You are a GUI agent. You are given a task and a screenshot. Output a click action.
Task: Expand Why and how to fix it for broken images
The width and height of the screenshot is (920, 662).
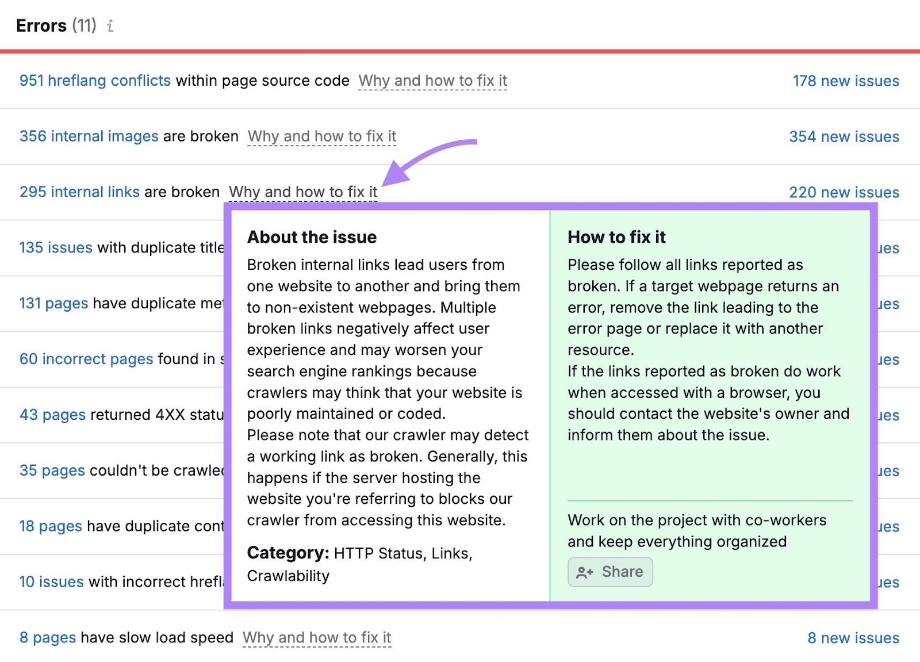(x=321, y=136)
